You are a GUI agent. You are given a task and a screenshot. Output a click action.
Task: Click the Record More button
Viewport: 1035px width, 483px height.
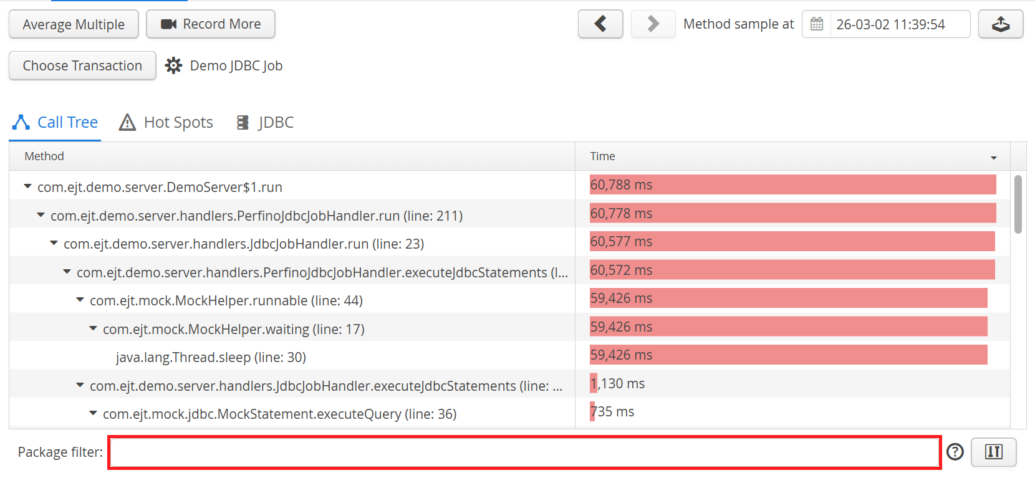211,24
